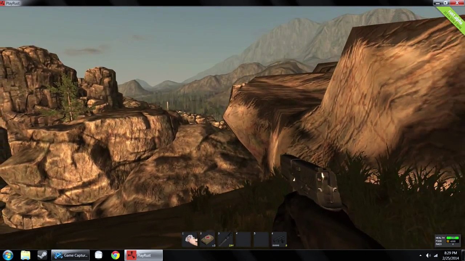The image size is (465, 261).
Task: Show hidden system tray icons
Action: [x=420, y=256]
